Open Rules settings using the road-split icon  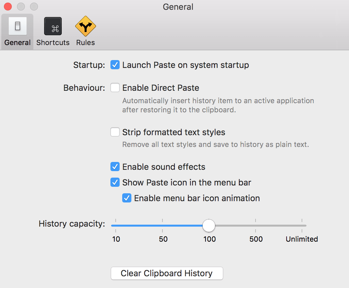click(85, 25)
